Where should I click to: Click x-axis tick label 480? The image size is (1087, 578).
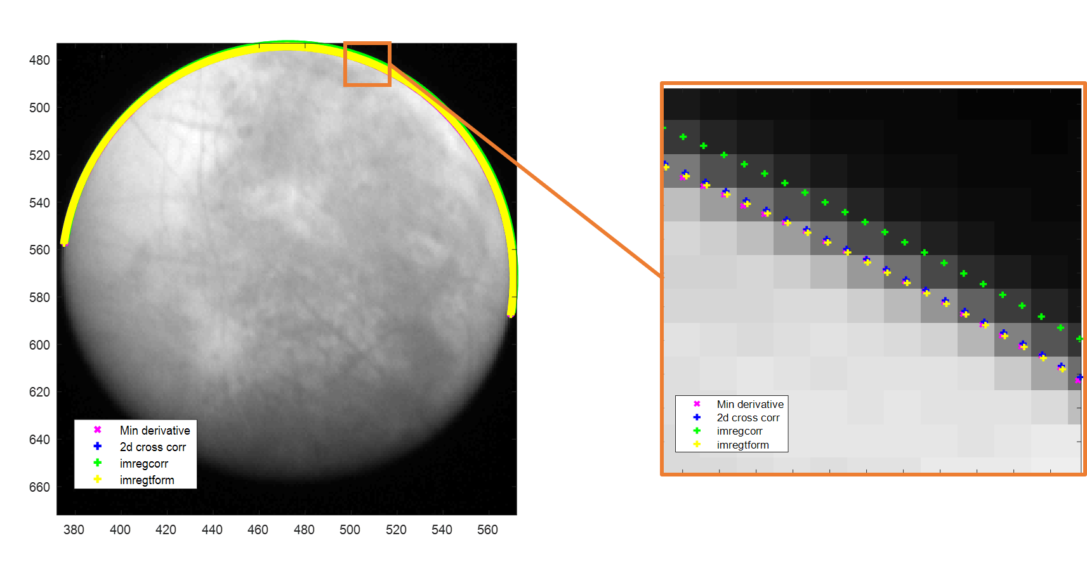coord(304,530)
